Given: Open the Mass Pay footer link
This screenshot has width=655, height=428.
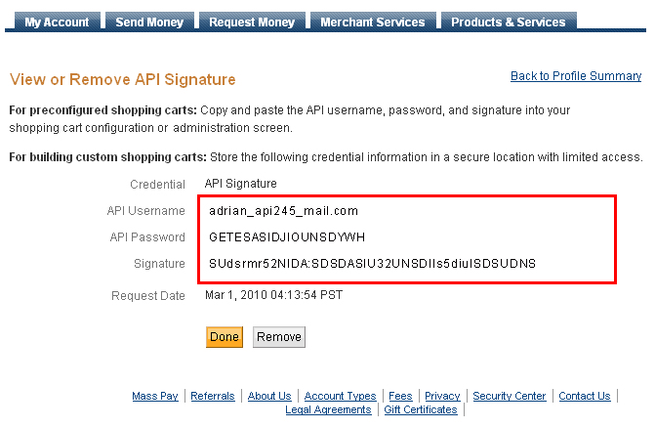Looking at the screenshot, I should click(155, 396).
